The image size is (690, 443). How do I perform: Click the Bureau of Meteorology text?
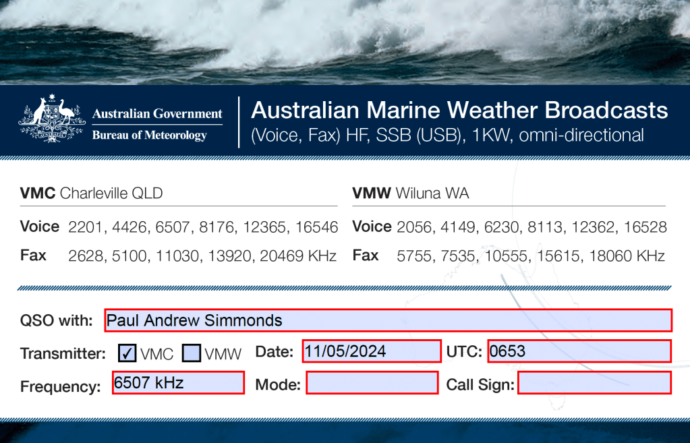(149, 135)
